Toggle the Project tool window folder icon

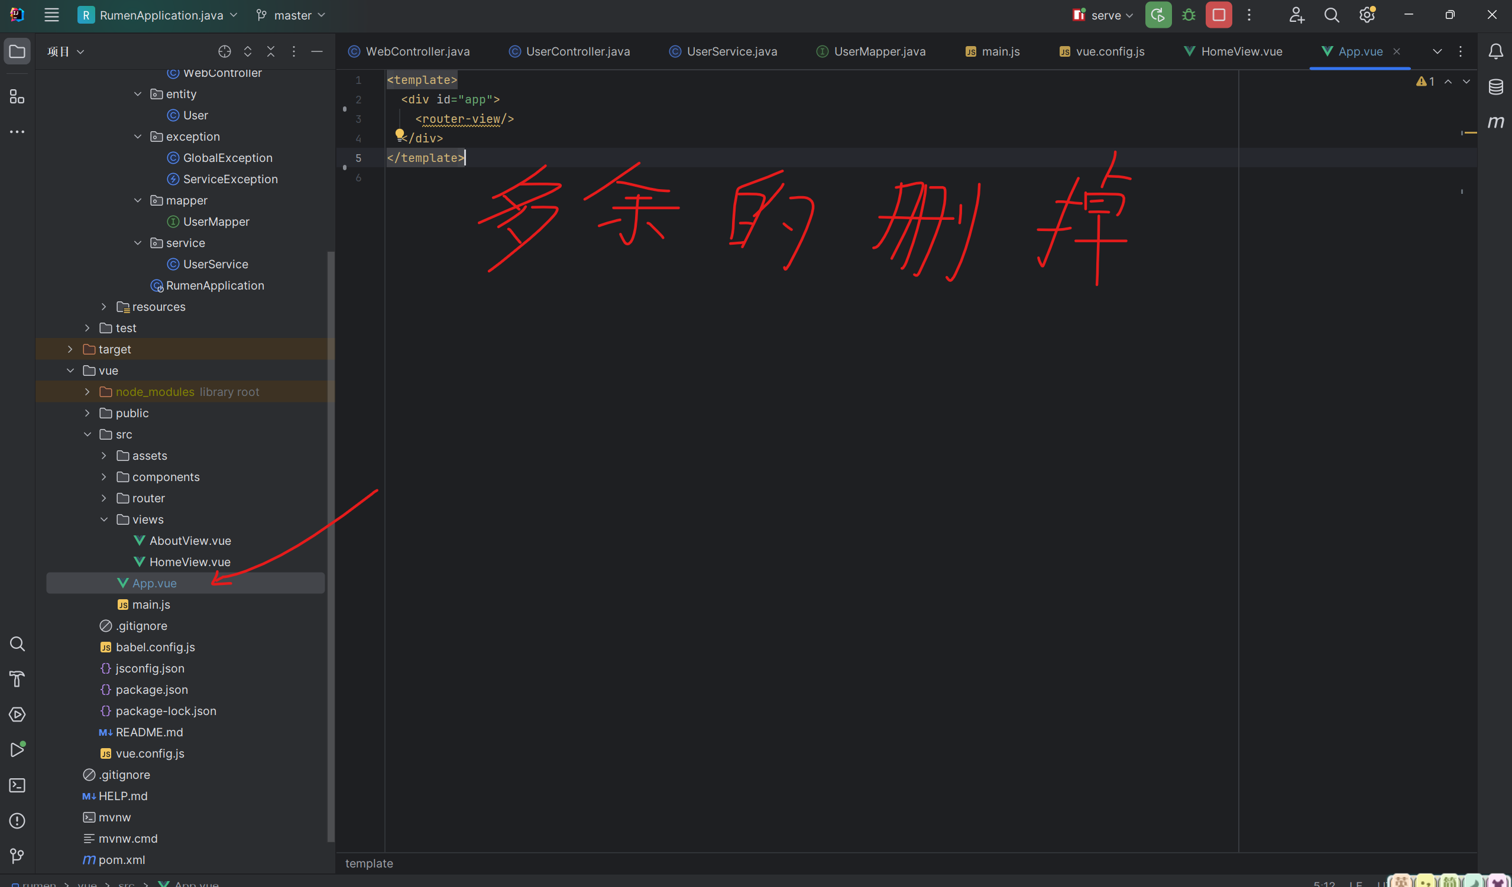click(x=17, y=51)
